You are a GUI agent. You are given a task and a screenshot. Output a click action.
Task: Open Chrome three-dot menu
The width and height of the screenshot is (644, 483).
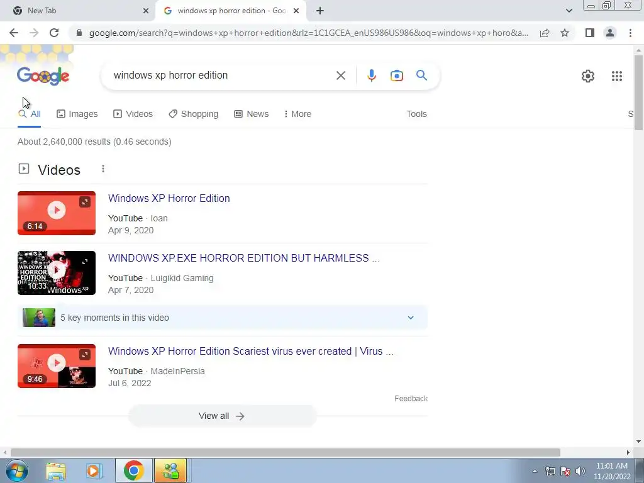pyautogui.click(x=630, y=33)
